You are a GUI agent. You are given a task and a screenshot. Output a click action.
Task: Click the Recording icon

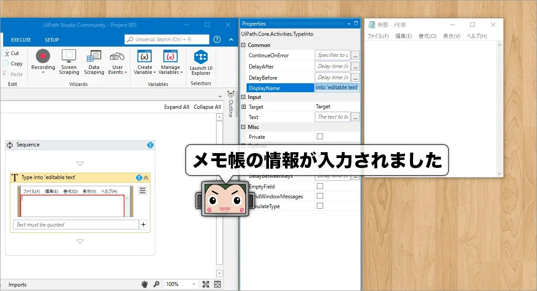point(43,56)
